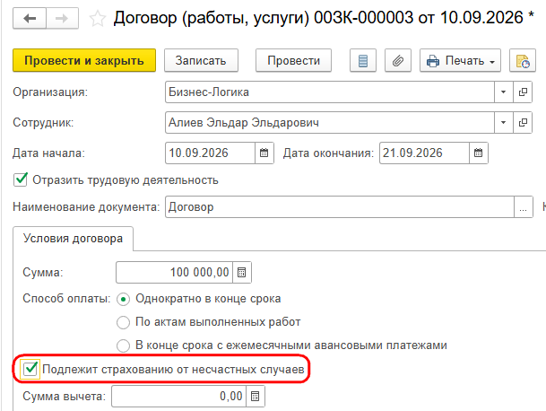Screen dimensions: 546x411
Task: Open the document with clock icon in the toolbar
Action: pyautogui.click(x=523, y=61)
